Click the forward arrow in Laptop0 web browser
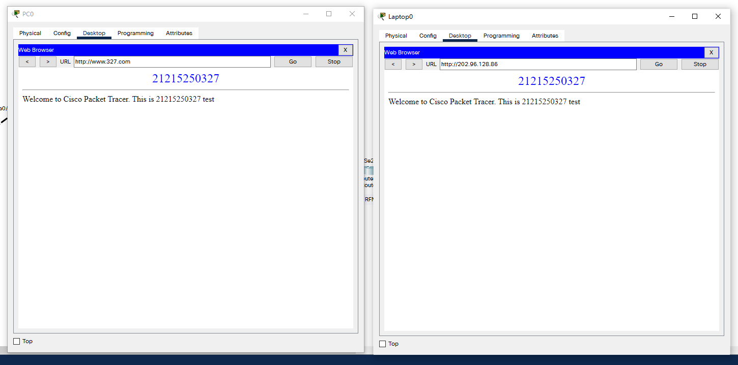Viewport: 738px width, 365px height. (414, 64)
